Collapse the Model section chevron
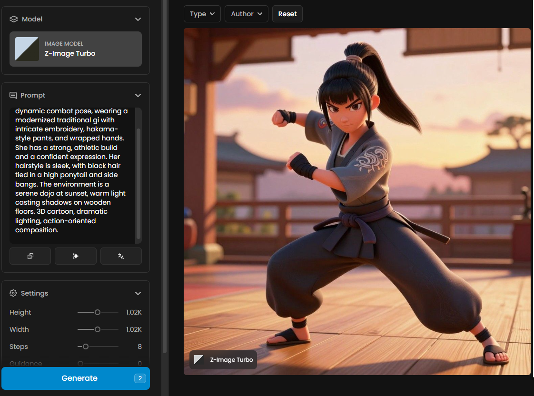The image size is (534, 396). (x=138, y=19)
